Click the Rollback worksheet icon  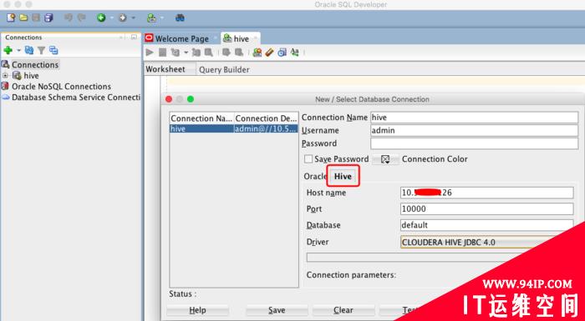[x=239, y=53]
